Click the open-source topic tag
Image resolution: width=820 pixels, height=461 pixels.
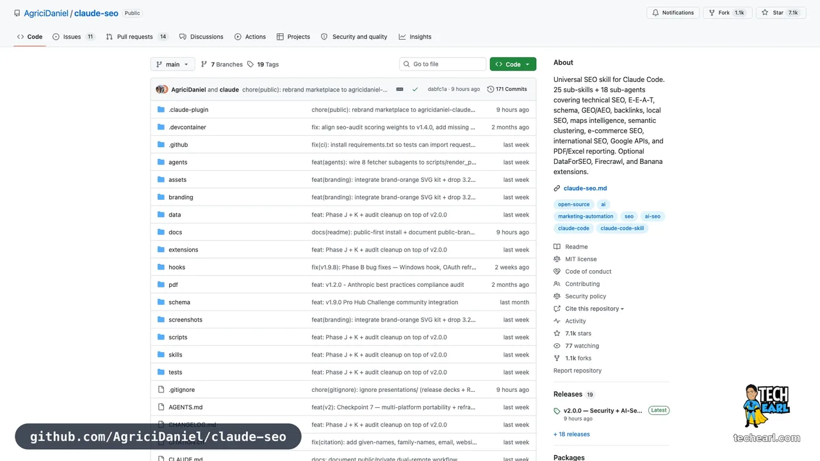coord(573,204)
